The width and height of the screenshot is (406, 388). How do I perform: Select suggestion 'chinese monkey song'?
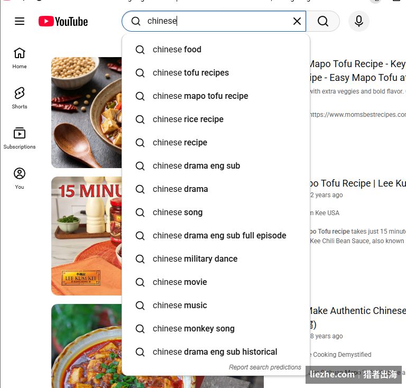216,329
